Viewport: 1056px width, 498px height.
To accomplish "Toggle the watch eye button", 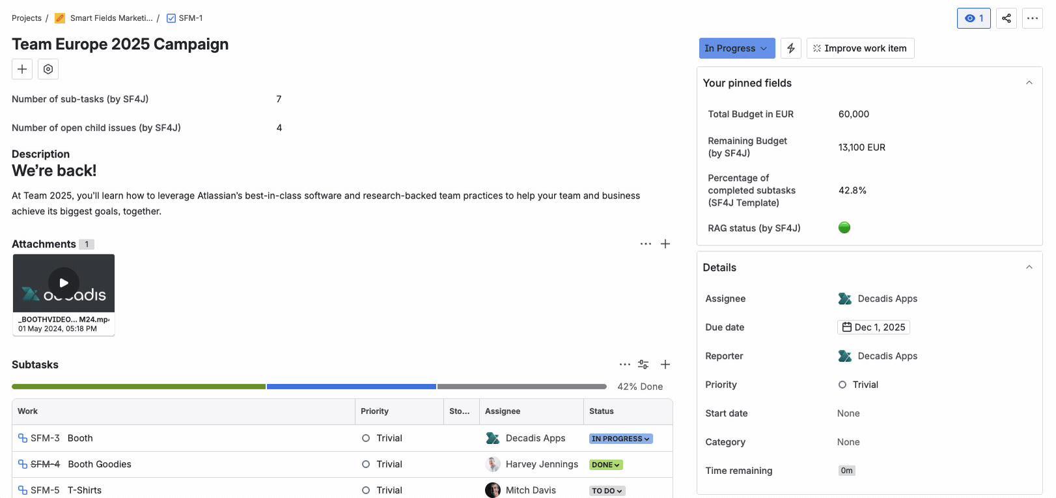I will click(x=973, y=18).
